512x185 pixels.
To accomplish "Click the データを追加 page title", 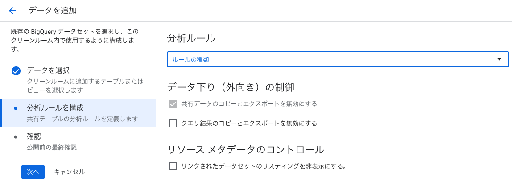I will (53, 10).
